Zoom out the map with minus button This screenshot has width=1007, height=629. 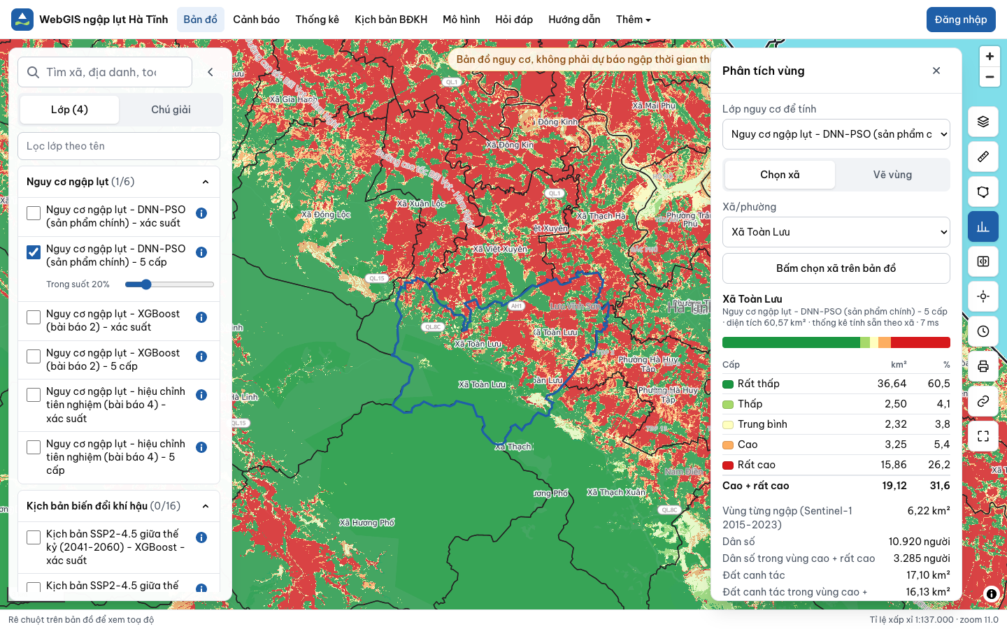(990, 77)
